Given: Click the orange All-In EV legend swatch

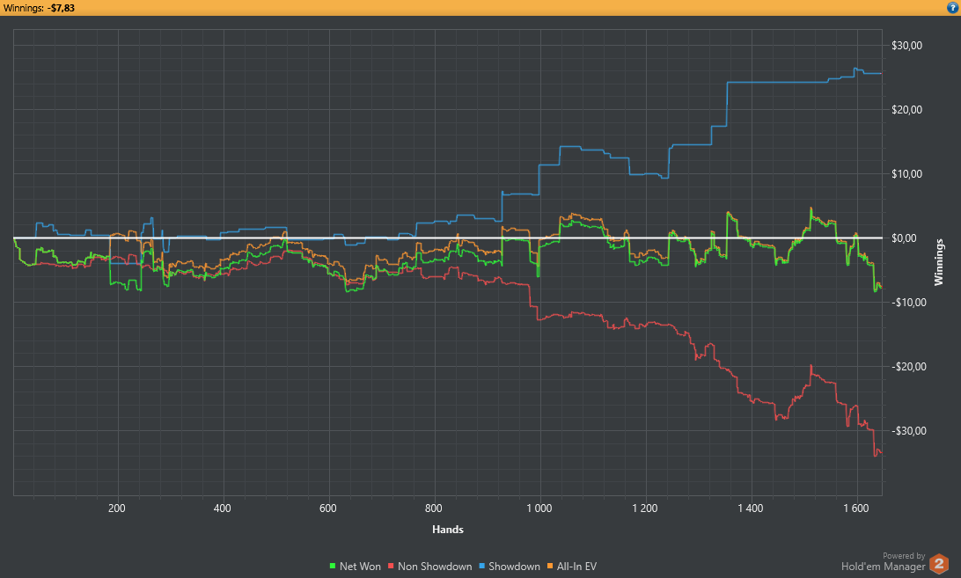Looking at the screenshot, I should coord(550,567).
